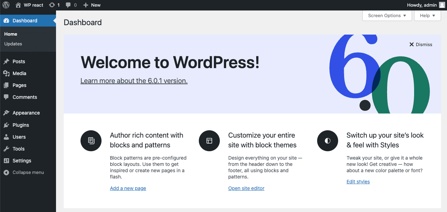Go to the Posts menu

point(19,61)
